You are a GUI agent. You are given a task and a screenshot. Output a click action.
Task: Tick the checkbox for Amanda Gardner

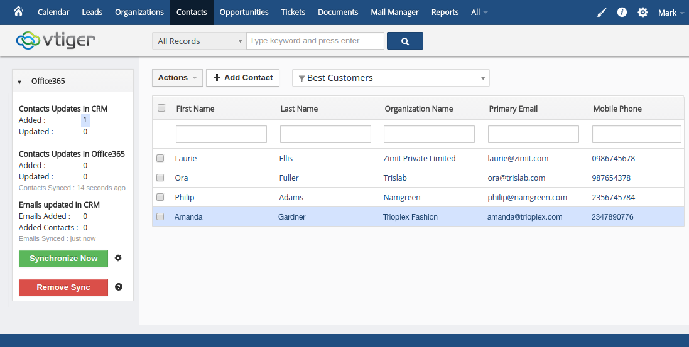[x=160, y=216]
